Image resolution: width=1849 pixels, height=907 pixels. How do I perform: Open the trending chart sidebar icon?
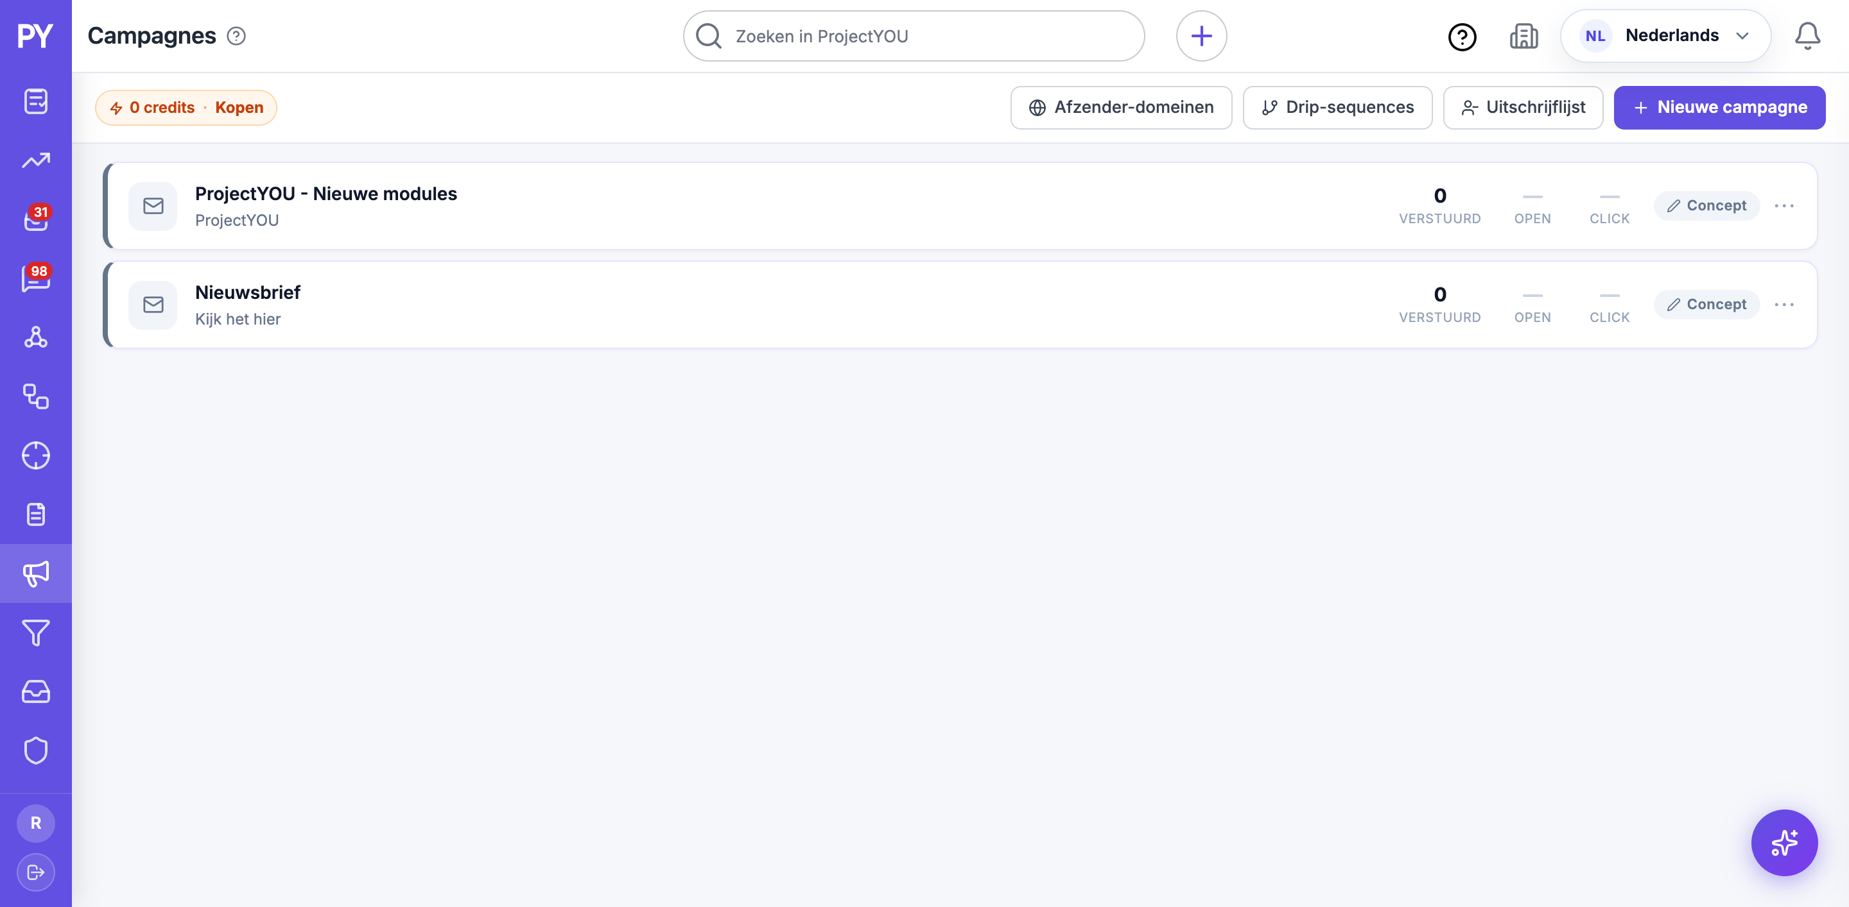point(36,160)
